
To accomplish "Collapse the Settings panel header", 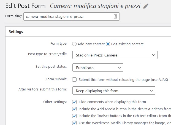I will click(x=88, y=32).
